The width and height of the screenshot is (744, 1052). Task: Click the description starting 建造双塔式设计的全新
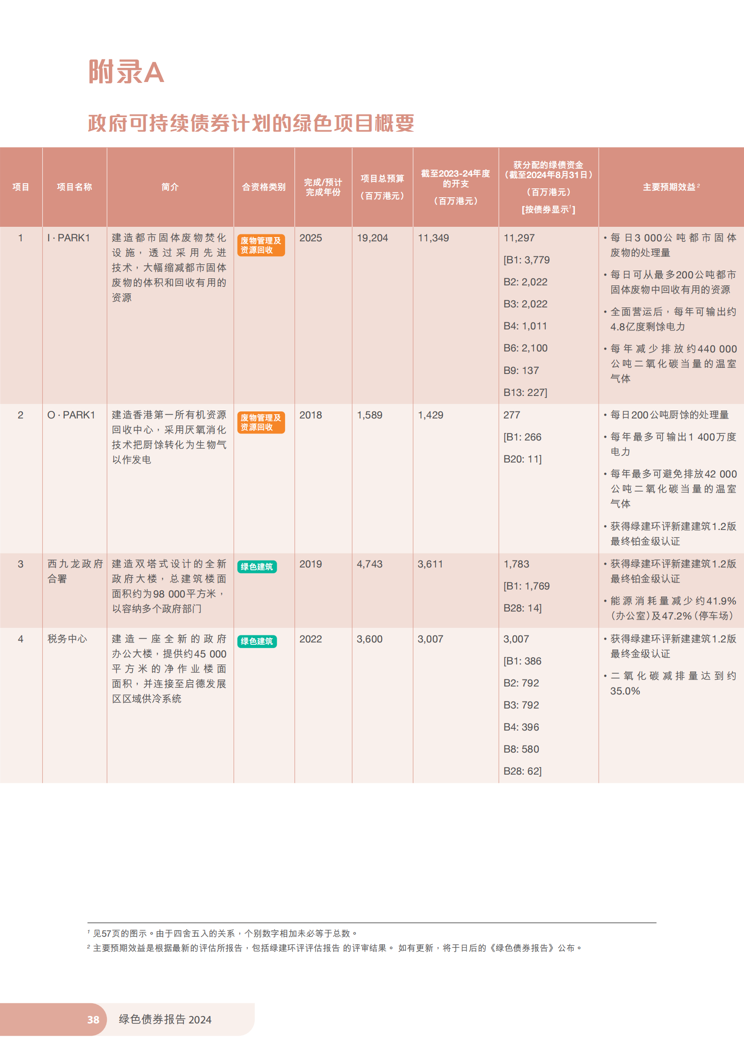pos(169,586)
